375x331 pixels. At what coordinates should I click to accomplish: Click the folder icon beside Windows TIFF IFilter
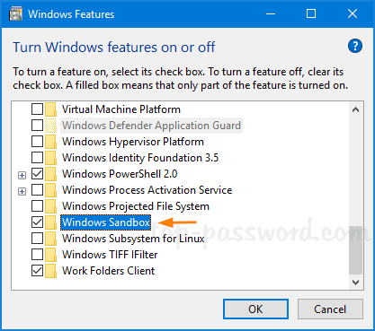(50, 255)
